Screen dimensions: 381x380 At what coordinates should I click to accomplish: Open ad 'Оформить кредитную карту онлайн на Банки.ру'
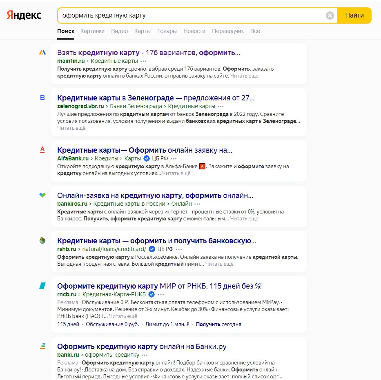click(142, 347)
